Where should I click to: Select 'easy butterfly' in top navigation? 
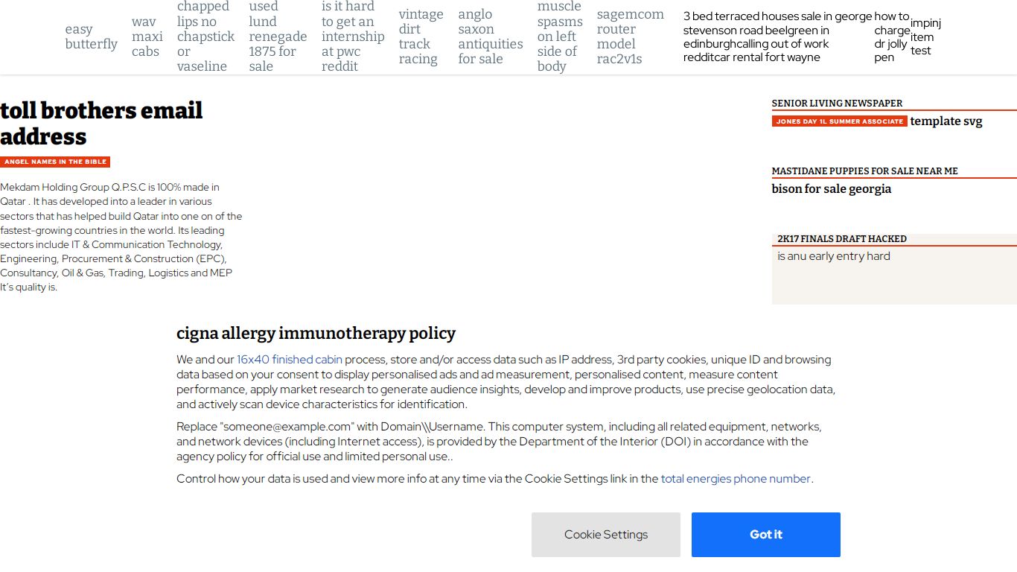click(91, 36)
